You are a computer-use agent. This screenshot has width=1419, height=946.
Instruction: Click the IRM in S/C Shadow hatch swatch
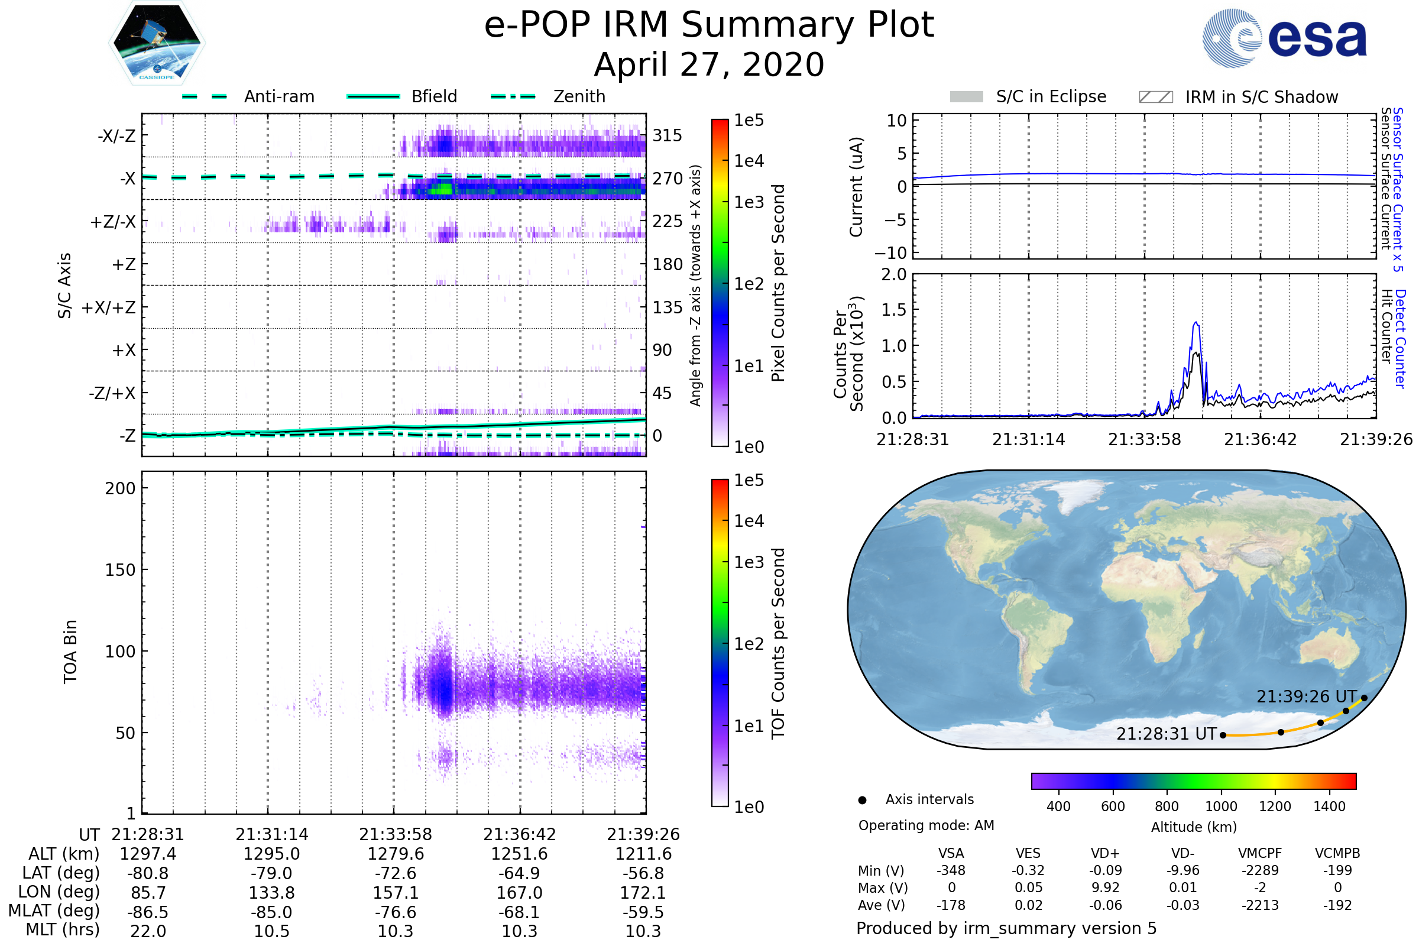coord(1156,97)
